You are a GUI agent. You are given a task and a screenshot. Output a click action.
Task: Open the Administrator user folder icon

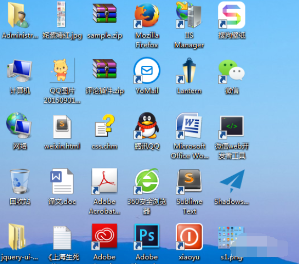pos(18,15)
